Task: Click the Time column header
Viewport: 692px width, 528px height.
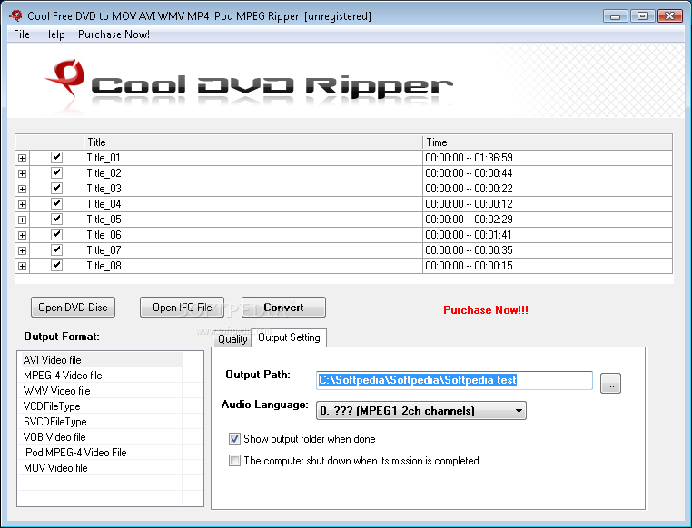Action: (x=548, y=142)
